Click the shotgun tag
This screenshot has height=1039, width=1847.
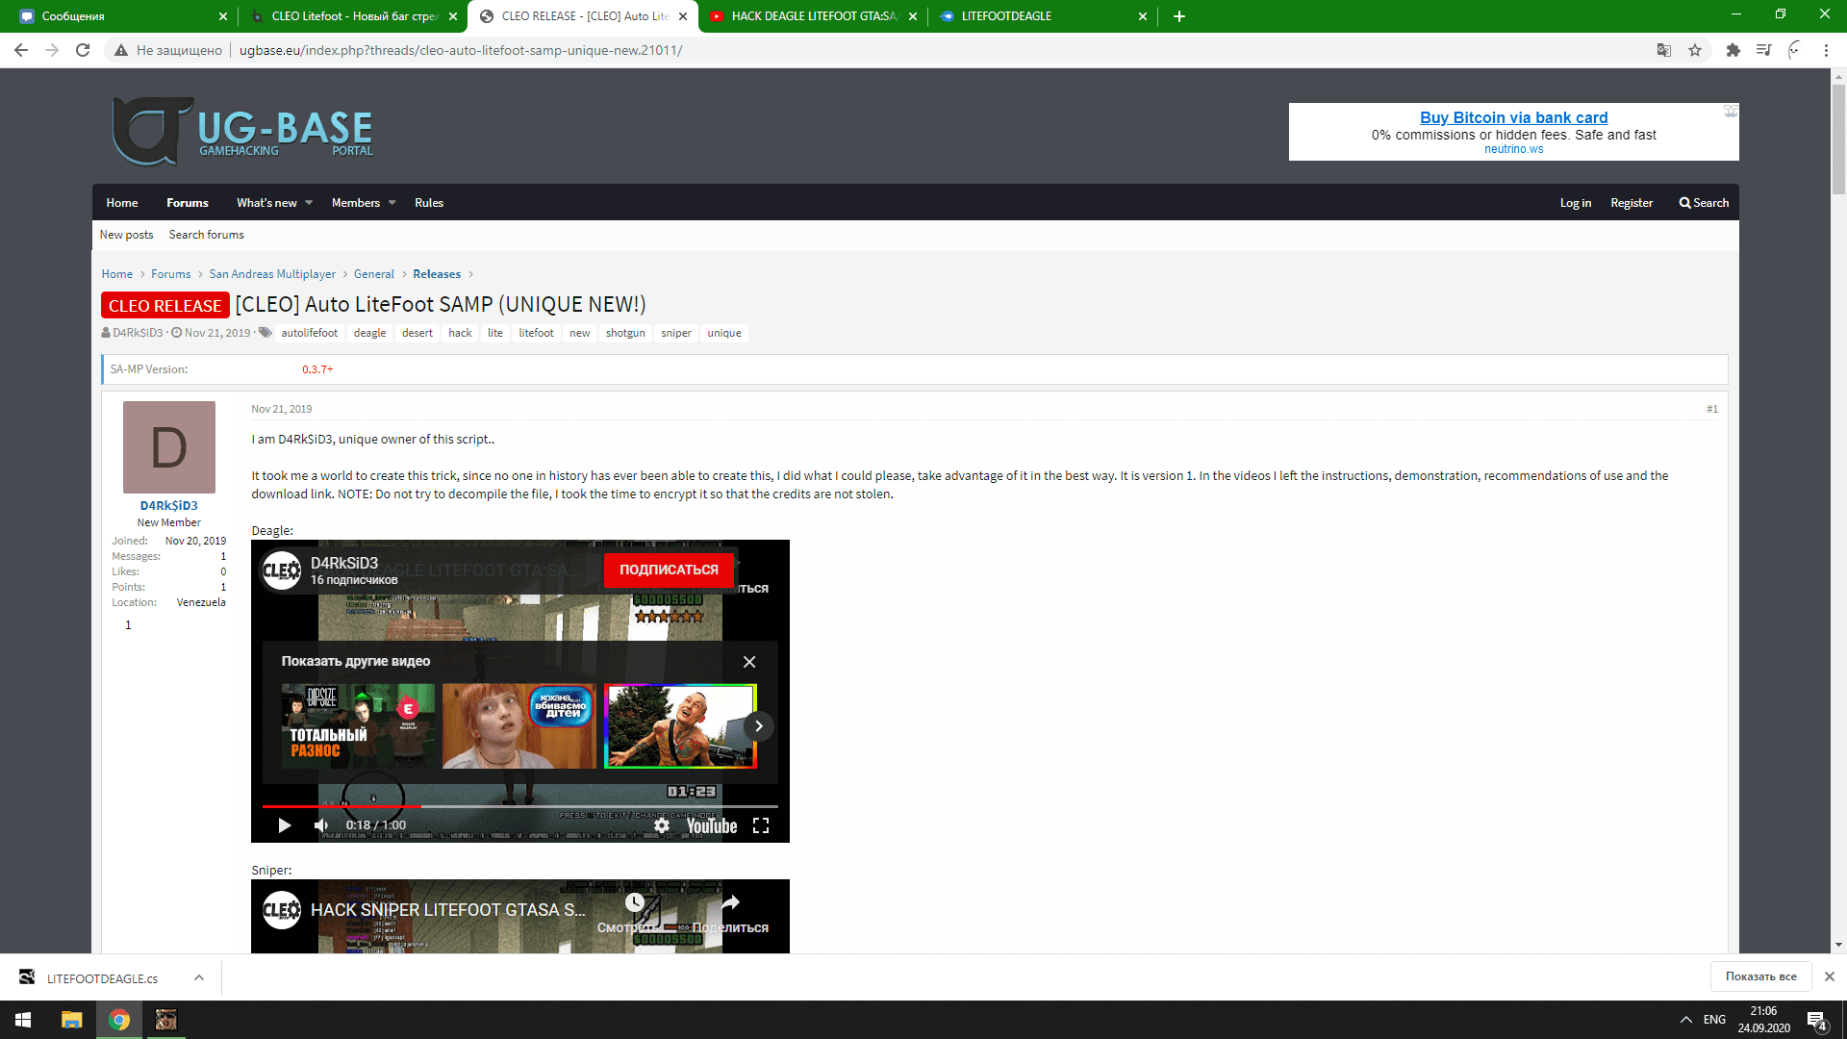[625, 333]
